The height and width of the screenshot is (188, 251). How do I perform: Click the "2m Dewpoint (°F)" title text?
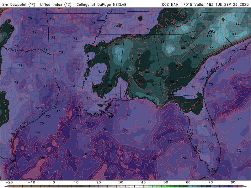pyautogui.click(x=19, y=4)
